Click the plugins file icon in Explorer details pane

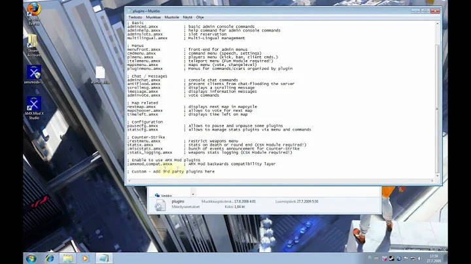click(x=160, y=205)
